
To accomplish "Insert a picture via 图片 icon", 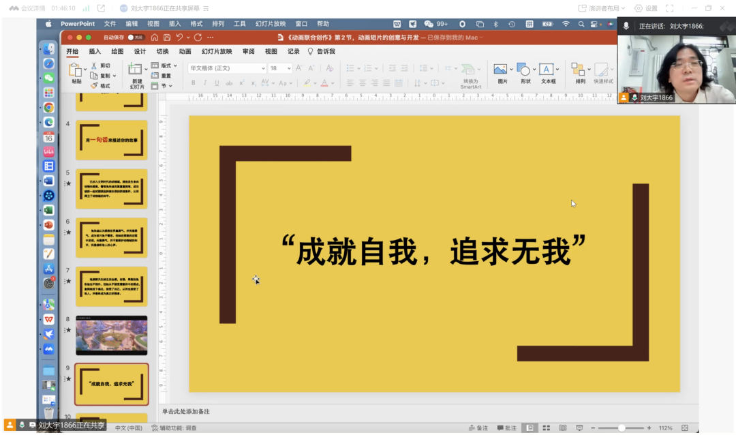I will (500, 70).
